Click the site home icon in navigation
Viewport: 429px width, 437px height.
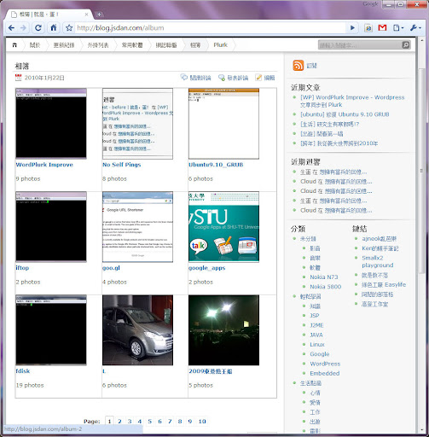click(x=14, y=45)
